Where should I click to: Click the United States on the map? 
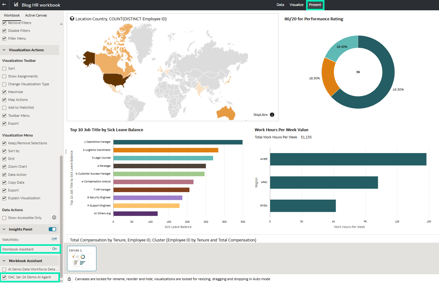[115, 80]
